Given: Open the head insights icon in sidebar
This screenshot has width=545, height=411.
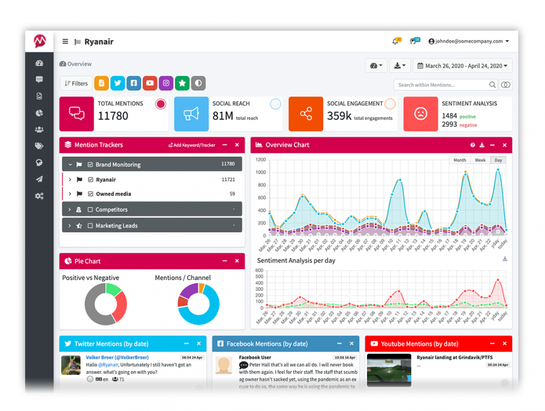Looking at the screenshot, I should tap(39, 162).
